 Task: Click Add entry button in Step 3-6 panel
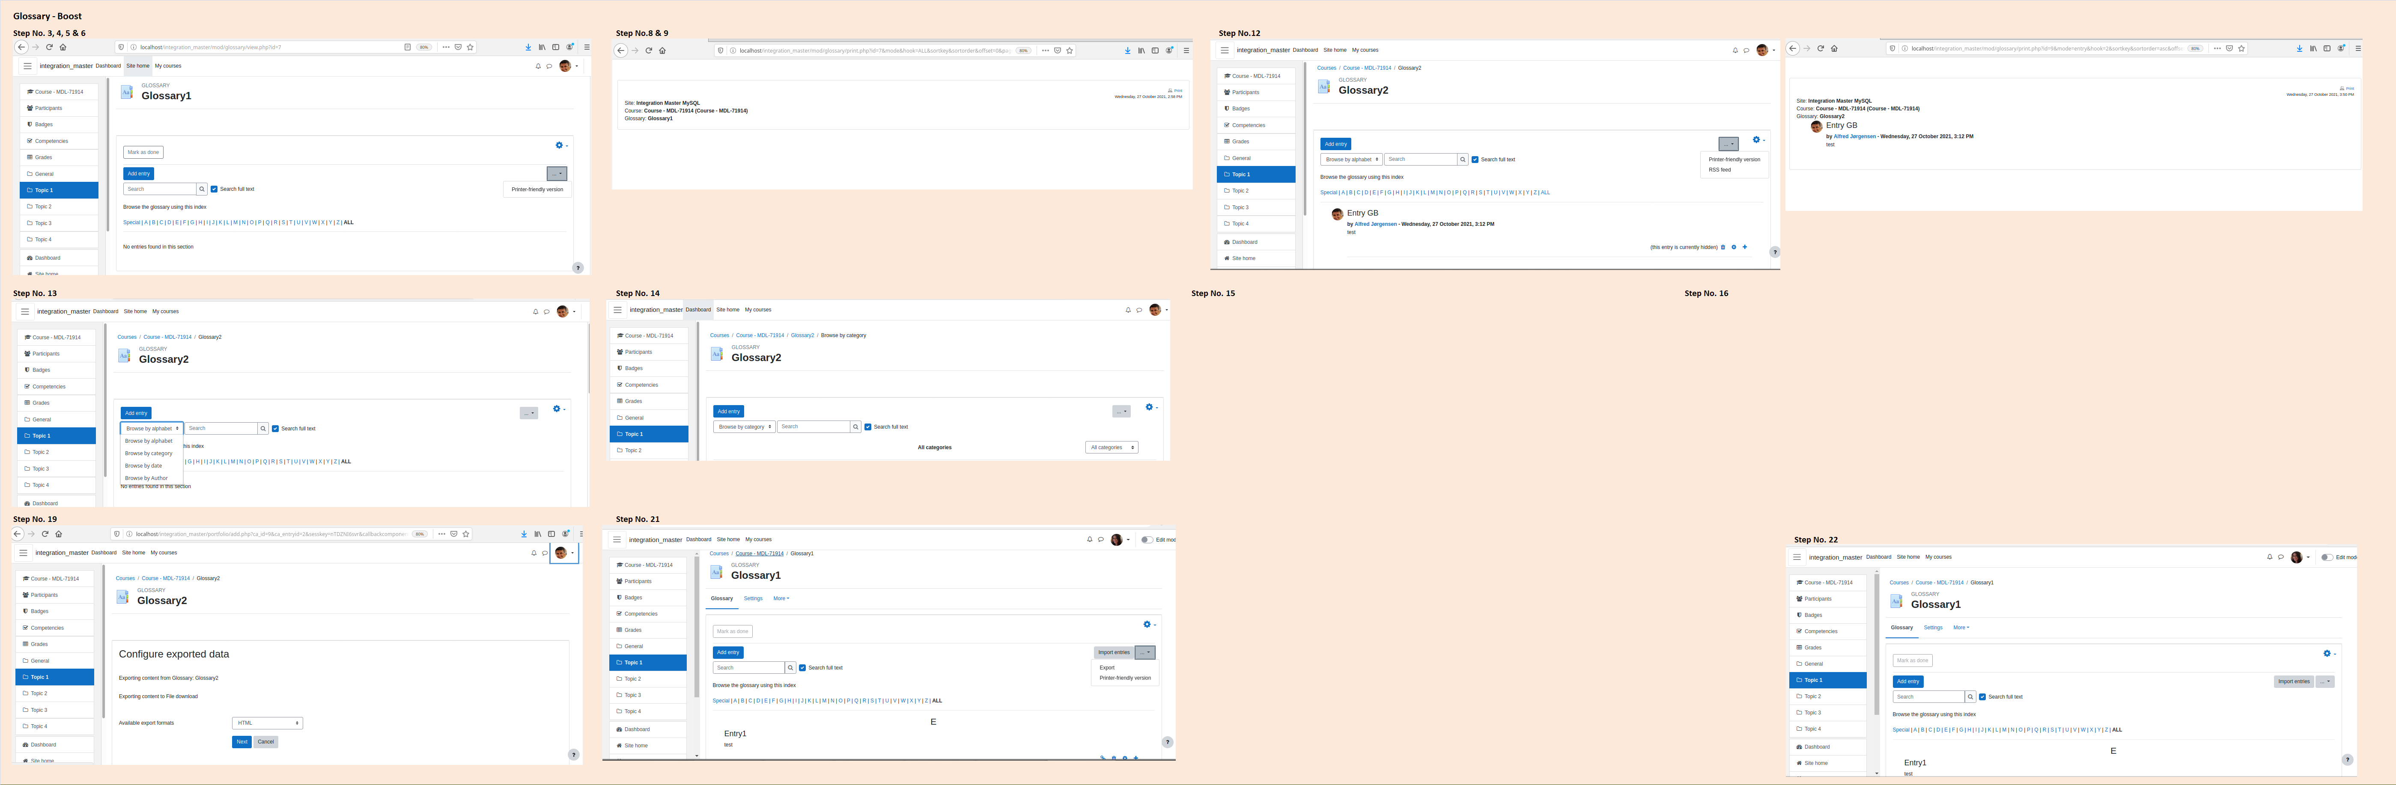(139, 174)
